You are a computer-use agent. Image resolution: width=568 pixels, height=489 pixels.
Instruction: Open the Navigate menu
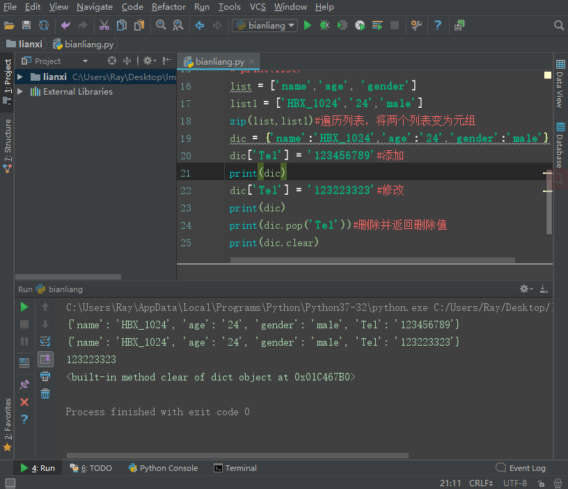[95, 7]
